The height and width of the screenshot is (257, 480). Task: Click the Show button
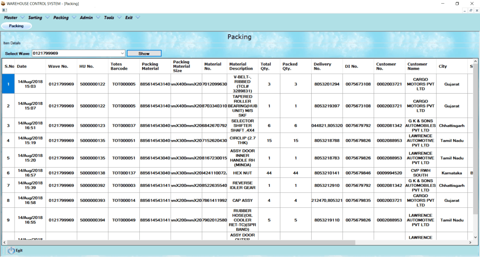144,53
